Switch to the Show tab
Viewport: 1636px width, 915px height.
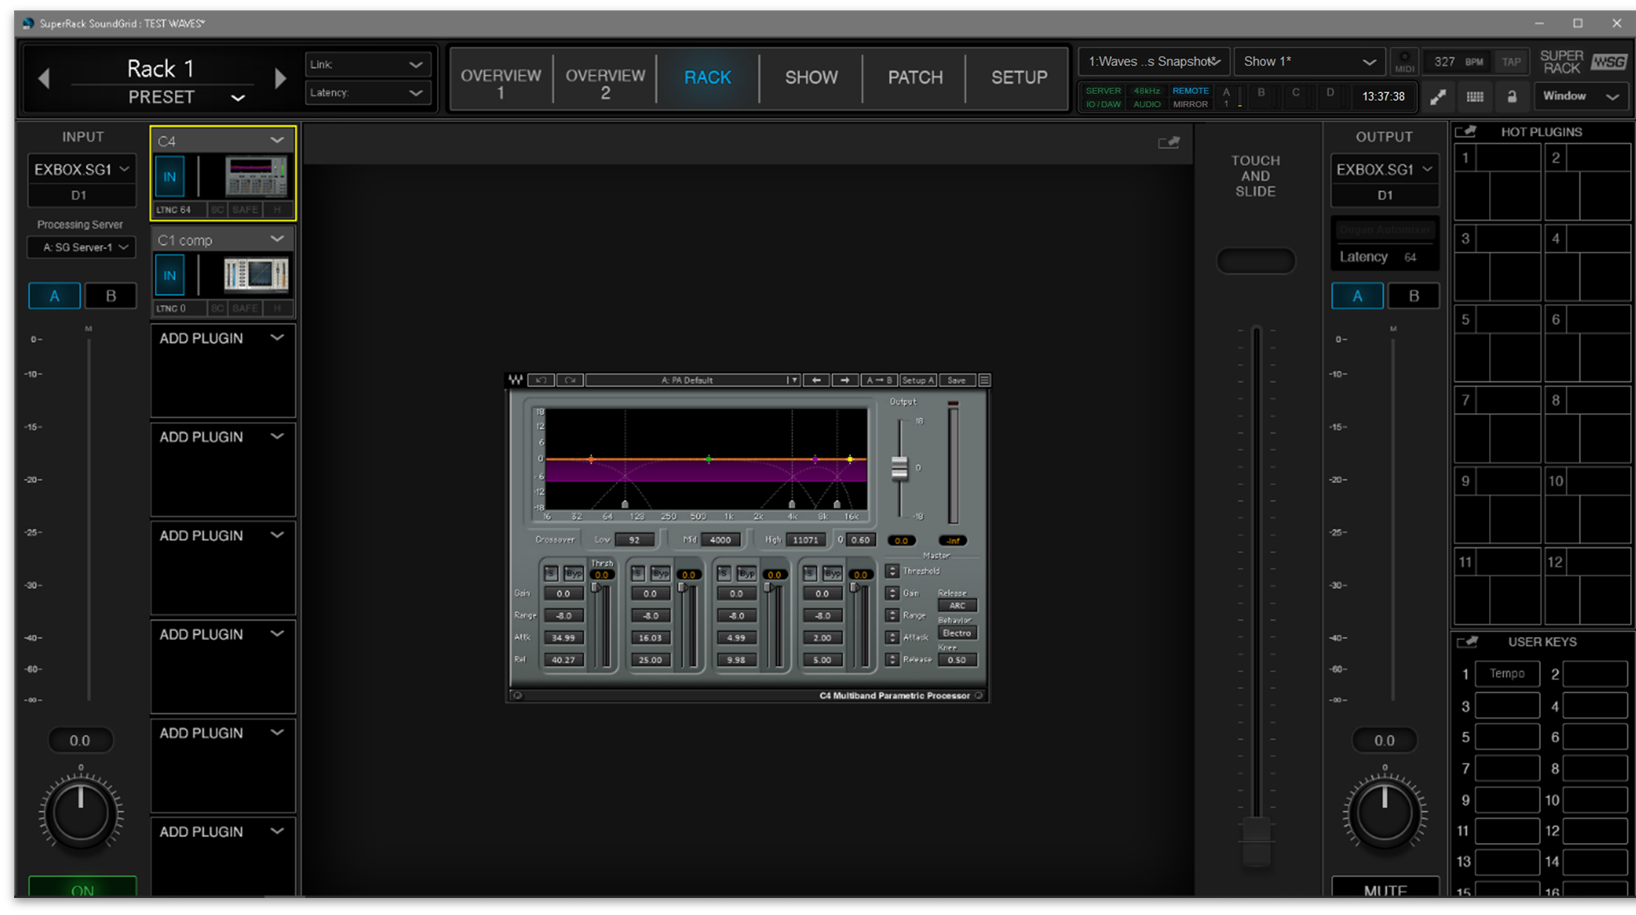coord(812,78)
